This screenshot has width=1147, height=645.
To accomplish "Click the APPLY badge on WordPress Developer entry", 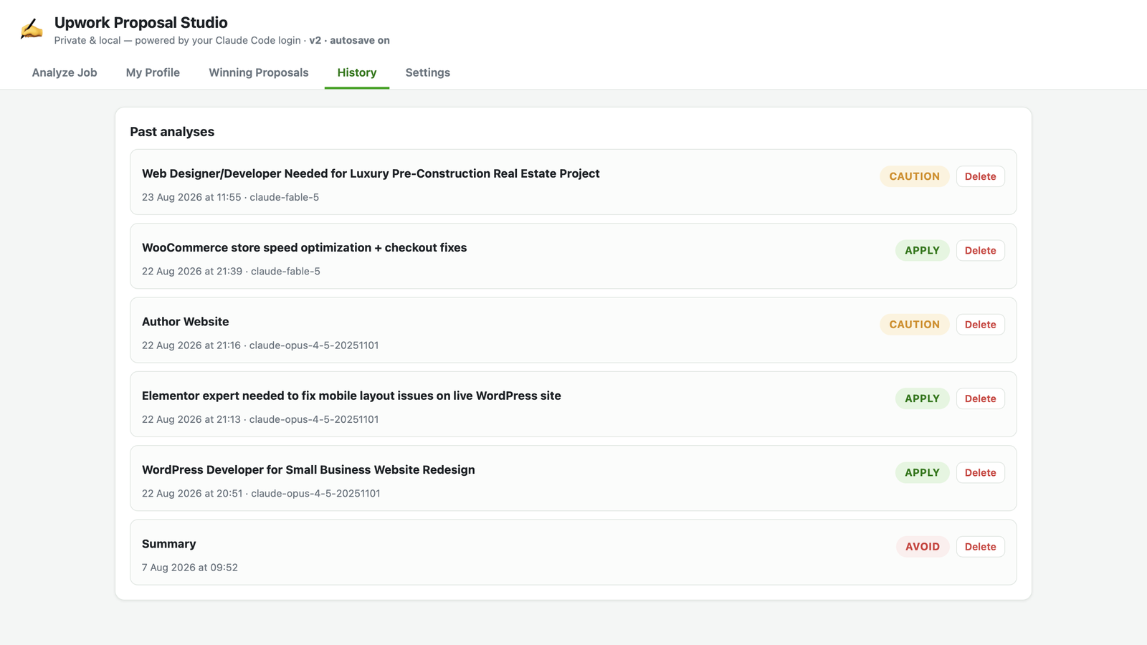I will (x=922, y=472).
